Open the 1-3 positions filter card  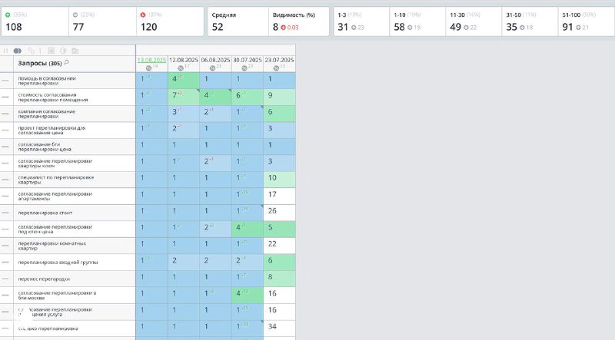[x=361, y=21]
